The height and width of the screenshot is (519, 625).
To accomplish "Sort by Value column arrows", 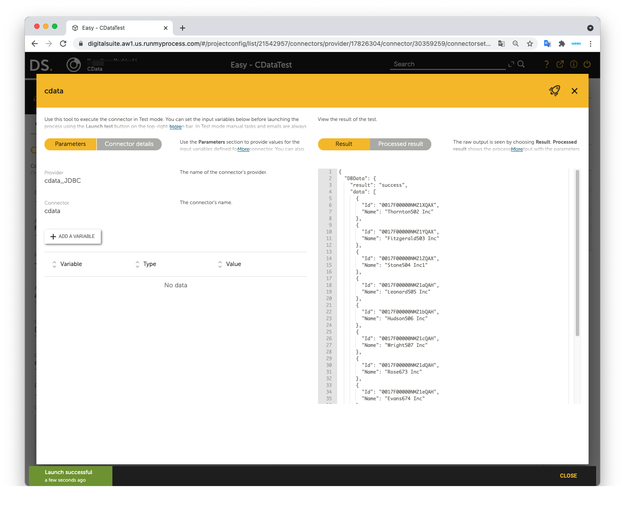I will (x=220, y=264).
